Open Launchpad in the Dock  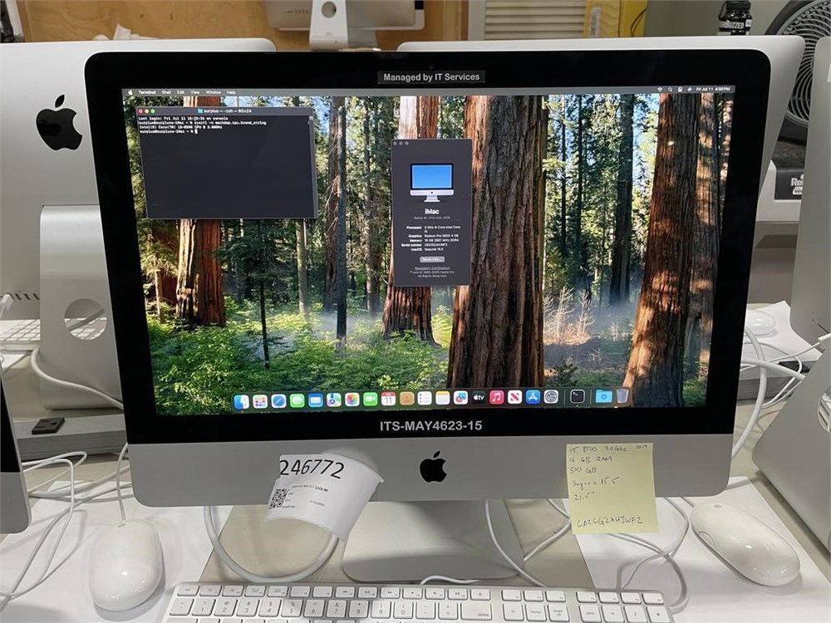(260, 401)
